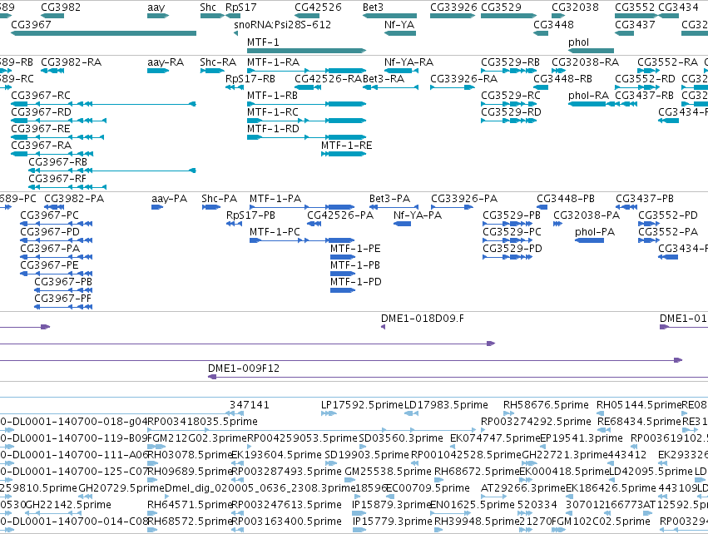Select protein Shc-PA label
This screenshot has height=534, width=708.
tap(219, 199)
